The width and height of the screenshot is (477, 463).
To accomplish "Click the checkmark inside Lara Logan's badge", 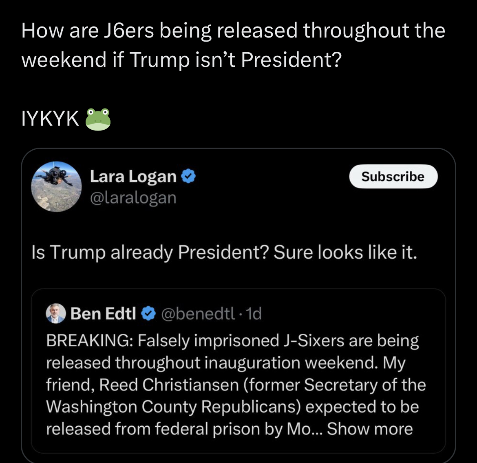I will click(188, 176).
